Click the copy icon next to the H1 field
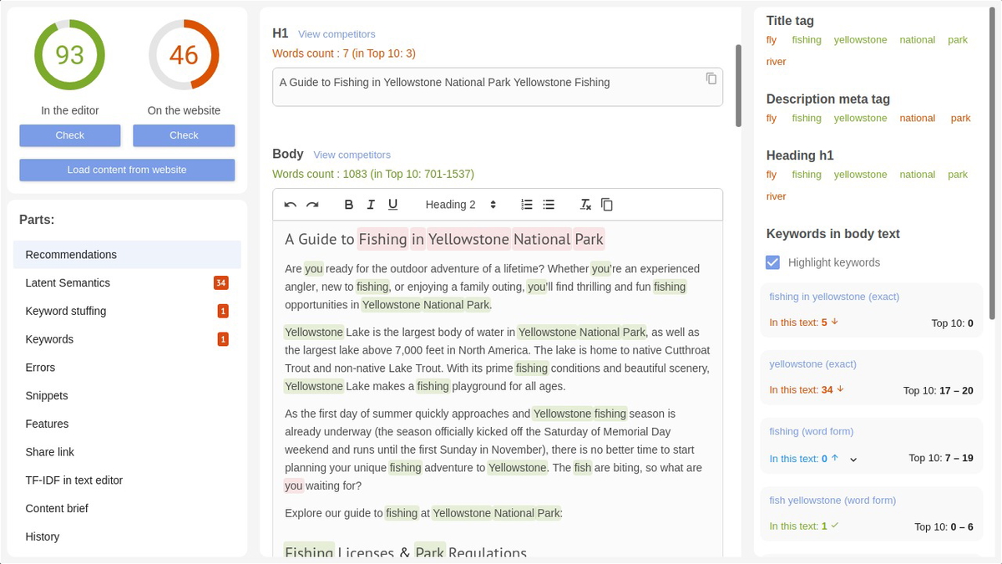The height and width of the screenshot is (564, 1002). (x=711, y=78)
